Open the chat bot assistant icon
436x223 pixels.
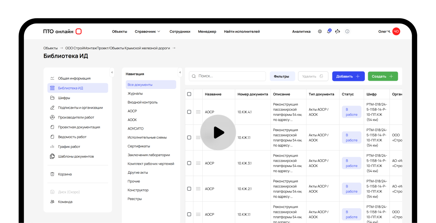337,31
